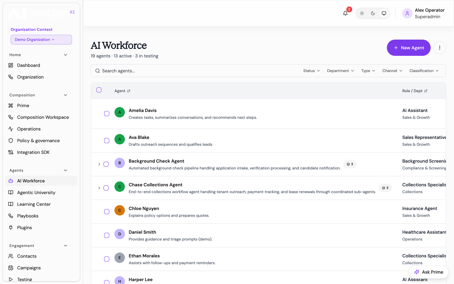Viewport: 454px width, 284px height.
Task: Create a New Agent
Action: (409, 48)
